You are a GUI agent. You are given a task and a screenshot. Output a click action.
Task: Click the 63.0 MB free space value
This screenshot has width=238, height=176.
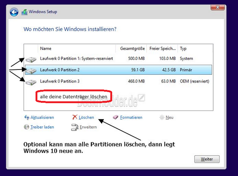point(168,81)
